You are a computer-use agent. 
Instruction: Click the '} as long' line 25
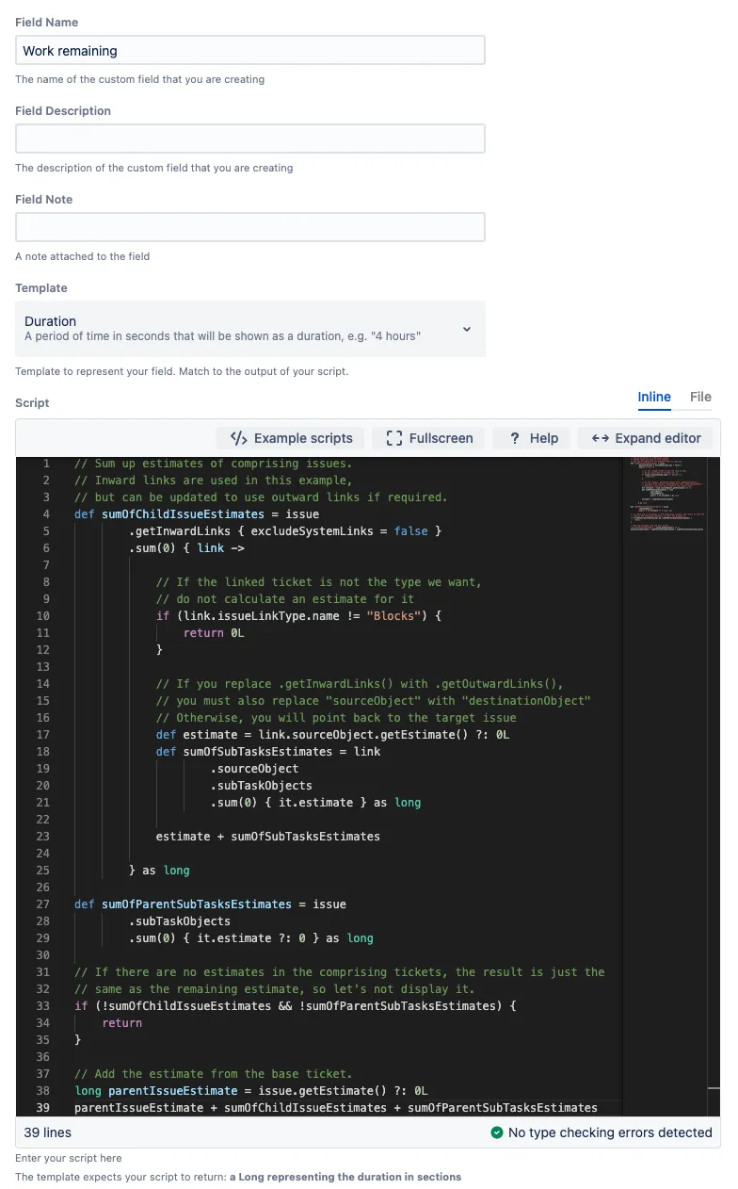(x=159, y=871)
